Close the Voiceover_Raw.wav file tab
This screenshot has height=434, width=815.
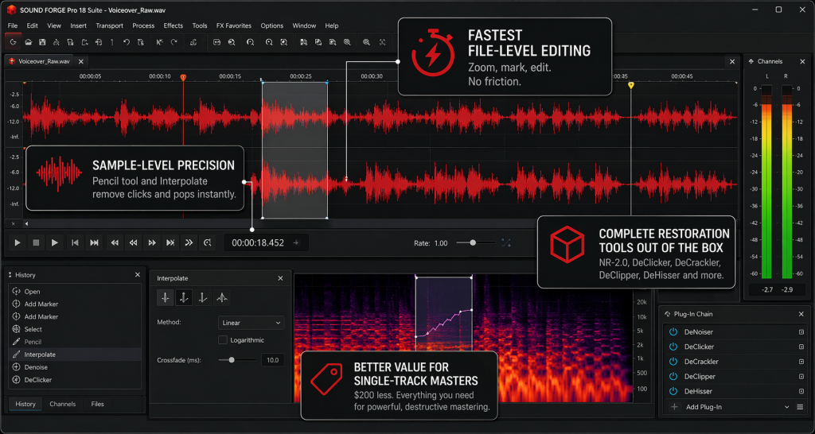click(80, 61)
